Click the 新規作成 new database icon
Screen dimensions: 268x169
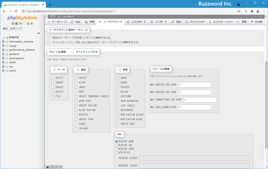[x=7, y=37]
